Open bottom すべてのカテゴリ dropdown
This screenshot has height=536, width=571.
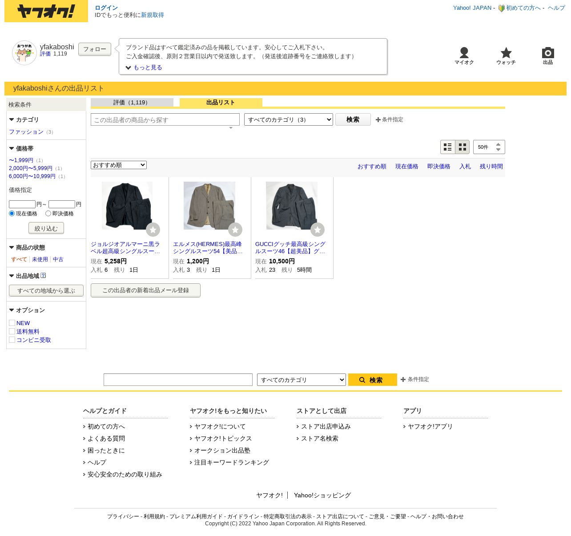point(302,380)
